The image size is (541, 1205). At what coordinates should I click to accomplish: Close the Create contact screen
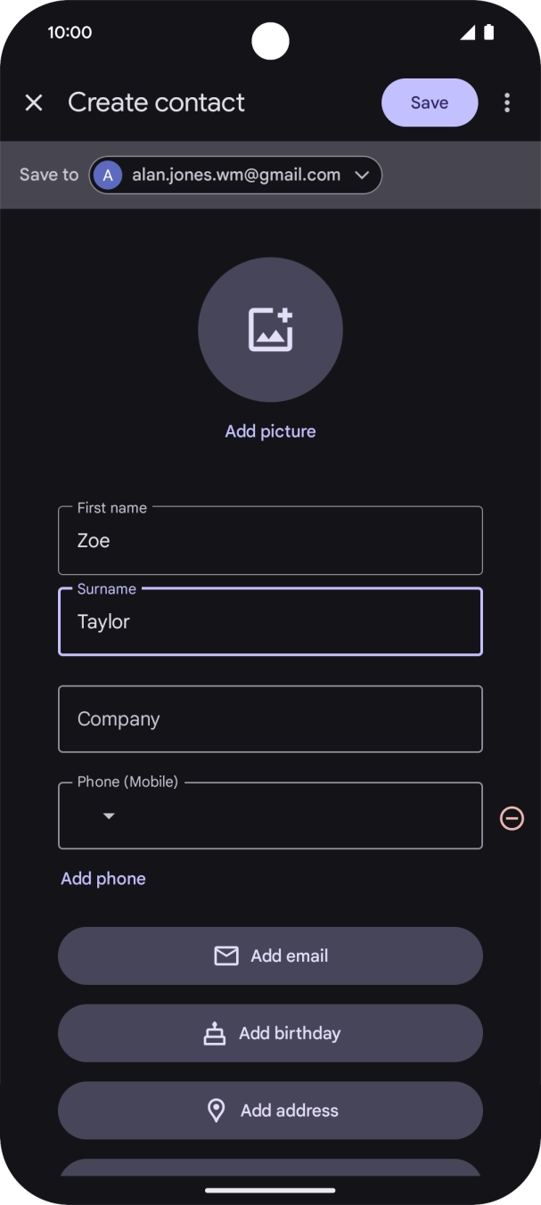34,102
